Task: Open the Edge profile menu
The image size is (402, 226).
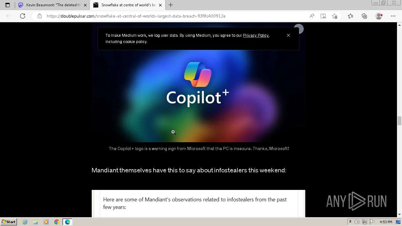Action: [x=379, y=16]
